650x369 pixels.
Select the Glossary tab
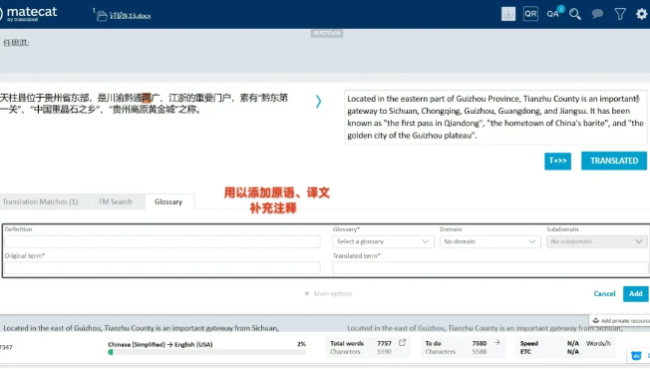coord(168,201)
